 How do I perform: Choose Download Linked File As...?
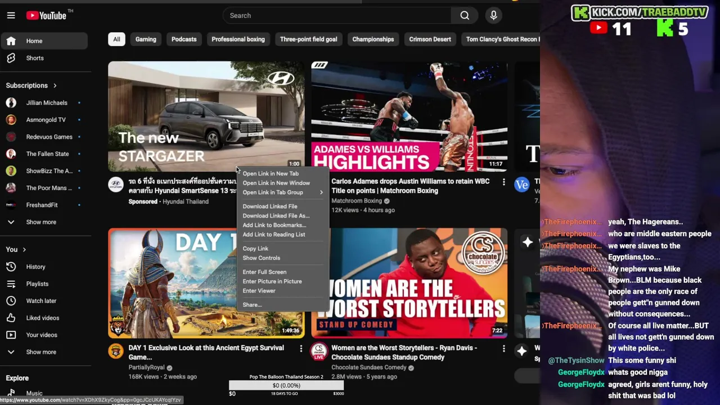pyautogui.click(x=283, y=216)
